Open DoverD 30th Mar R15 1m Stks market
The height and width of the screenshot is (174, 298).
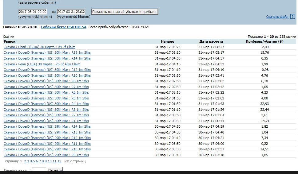coord(47,52)
